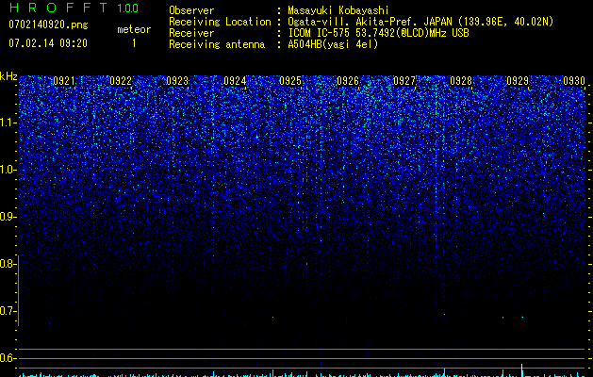
Task: Click the name Masayuki Kobayashi
Action: click(338, 10)
